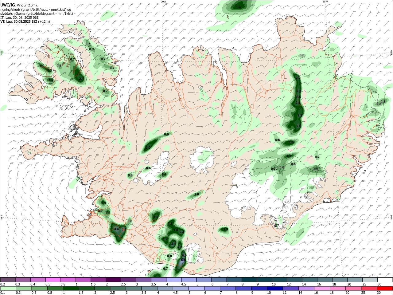Image resolution: width=393 pixels, height=295 pixels.
Task: Click the 1.3 value in the cell off the north coast
Action: click(239, 7)
